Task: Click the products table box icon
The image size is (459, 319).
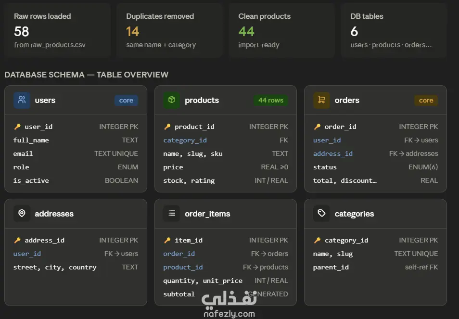Action: pos(172,100)
